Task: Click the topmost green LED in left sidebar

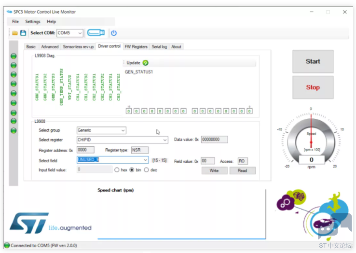Action: point(14,56)
